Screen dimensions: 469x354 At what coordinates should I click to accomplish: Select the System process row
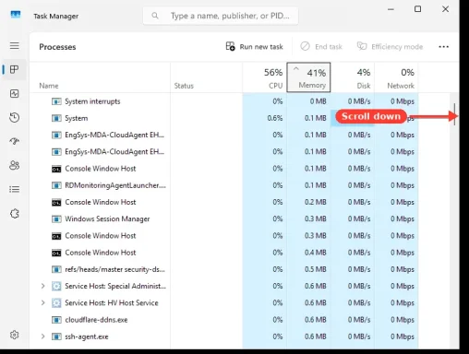[224, 118]
